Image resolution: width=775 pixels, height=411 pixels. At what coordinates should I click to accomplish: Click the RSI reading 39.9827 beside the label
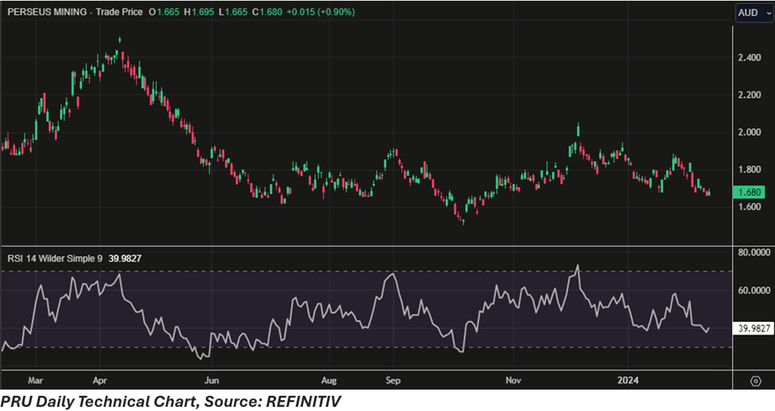click(125, 258)
